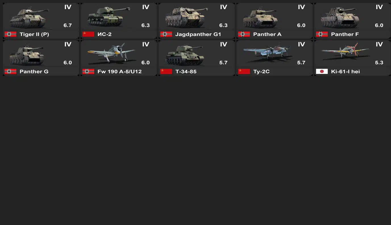Open the Panther G tank picture
The image size is (391, 225).
tap(27, 55)
